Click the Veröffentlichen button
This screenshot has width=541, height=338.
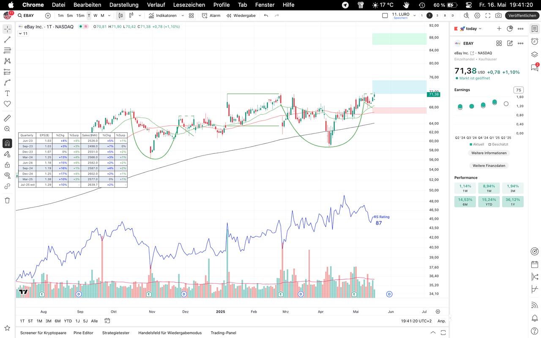[522, 16]
